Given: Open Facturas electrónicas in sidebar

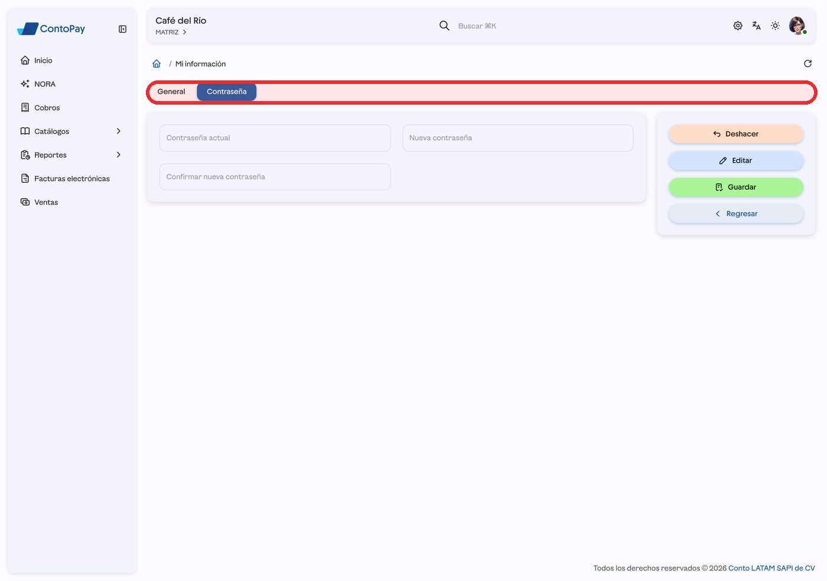Looking at the screenshot, I should [x=71, y=178].
